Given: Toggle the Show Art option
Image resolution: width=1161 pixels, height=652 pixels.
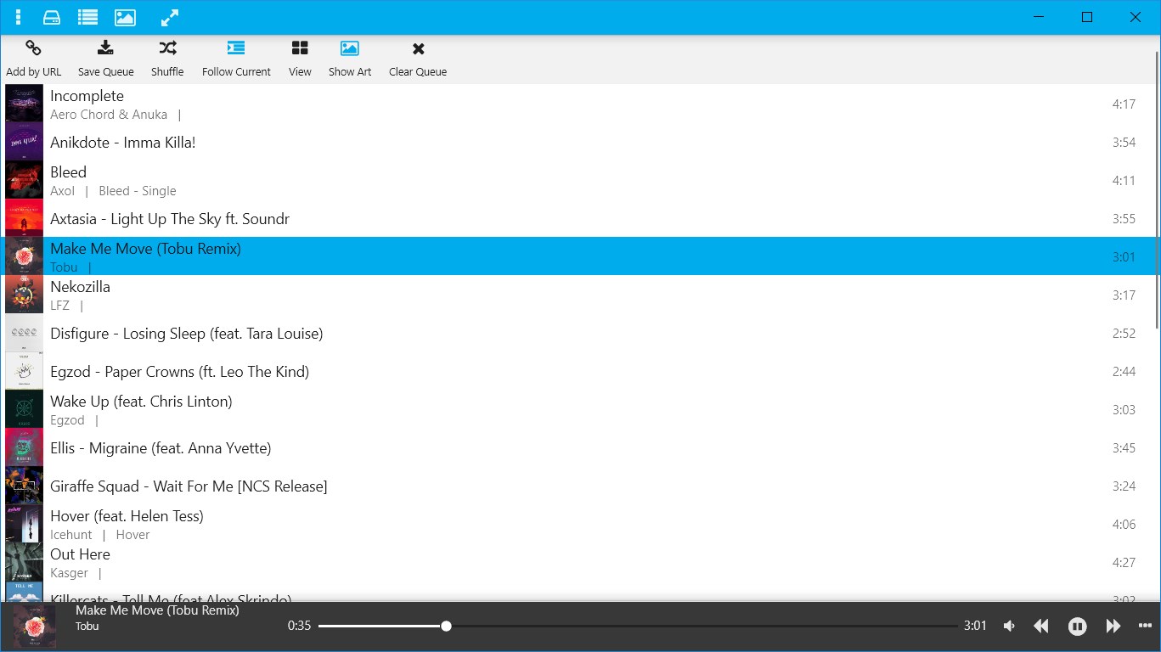Looking at the screenshot, I should click(x=349, y=57).
